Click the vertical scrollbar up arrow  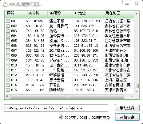(137, 14)
